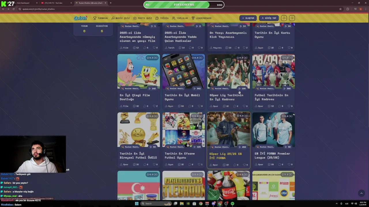Open the 'Tarihin En İyi Mobil Oyunu' phone thumbnail
Viewport: 369px width, 207px height.
coord(184,72)
